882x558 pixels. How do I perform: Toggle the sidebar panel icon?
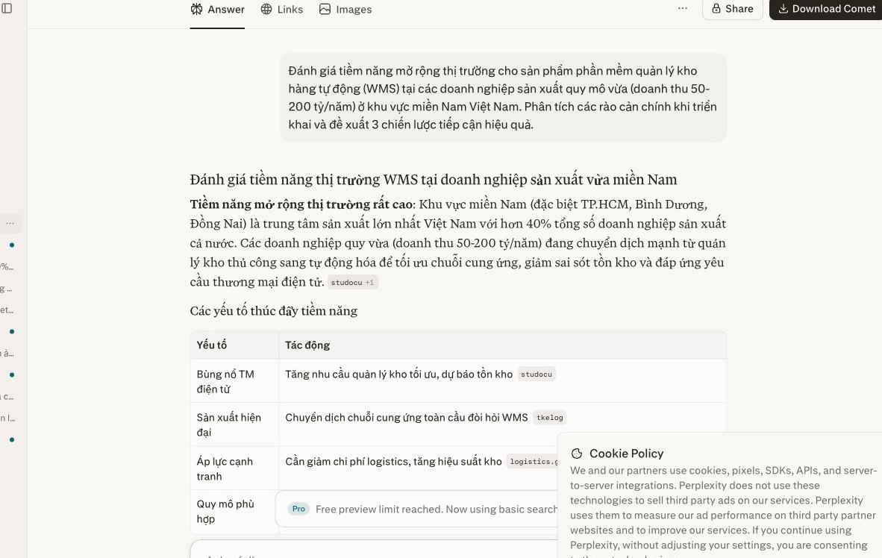[7, 8]
